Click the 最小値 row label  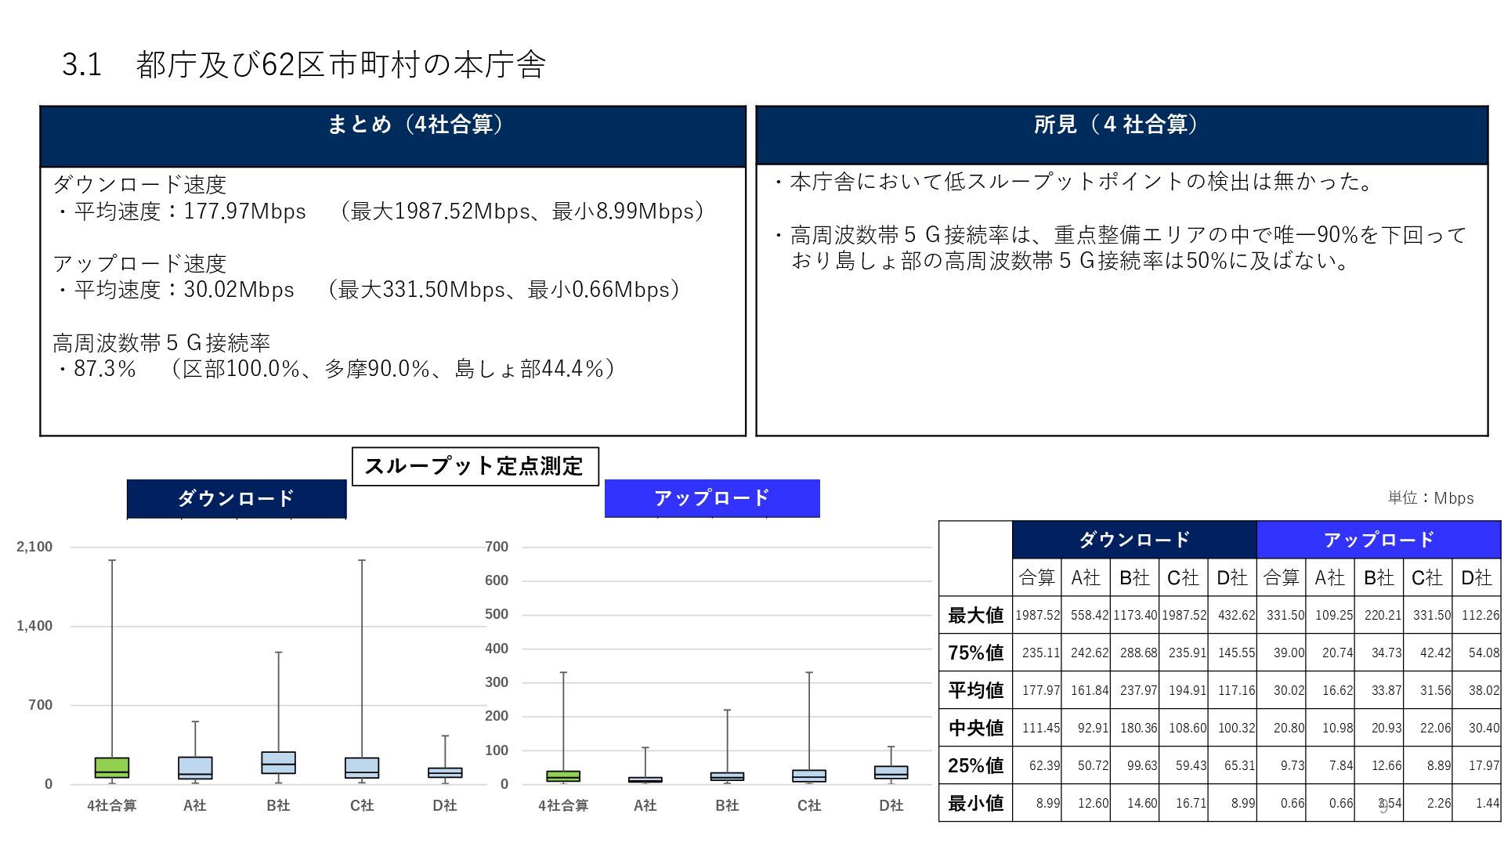(975, 803)
